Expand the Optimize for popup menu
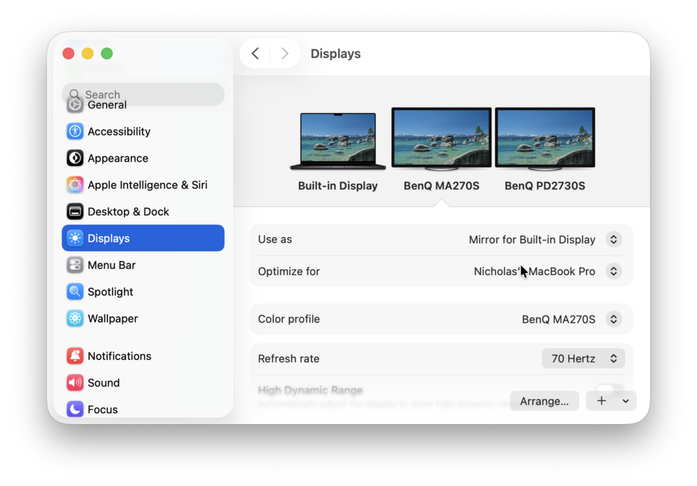 [613, 271]
